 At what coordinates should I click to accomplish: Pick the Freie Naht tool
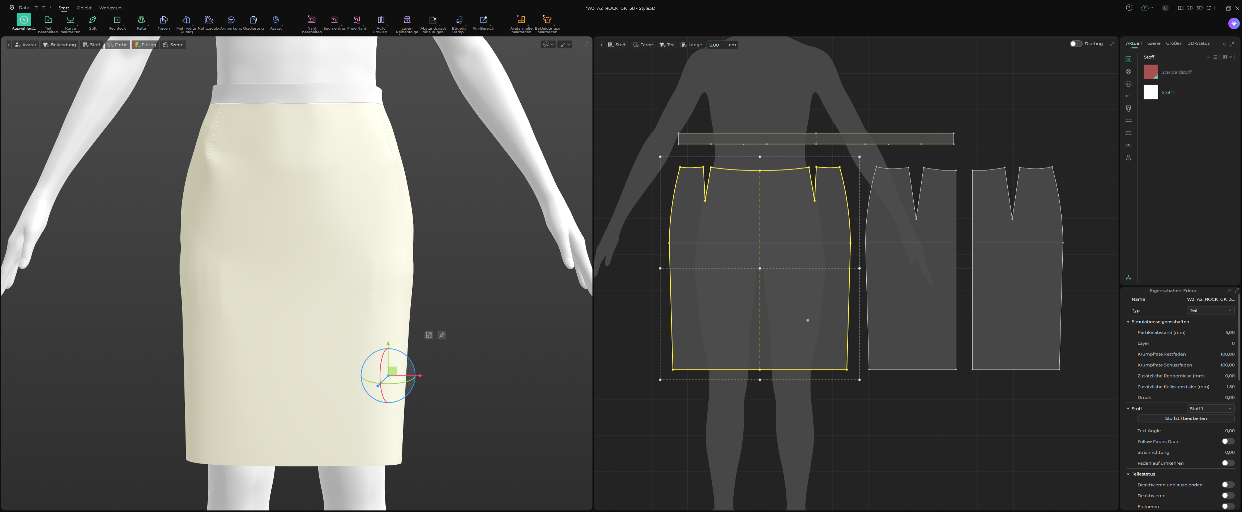[357, 22]
